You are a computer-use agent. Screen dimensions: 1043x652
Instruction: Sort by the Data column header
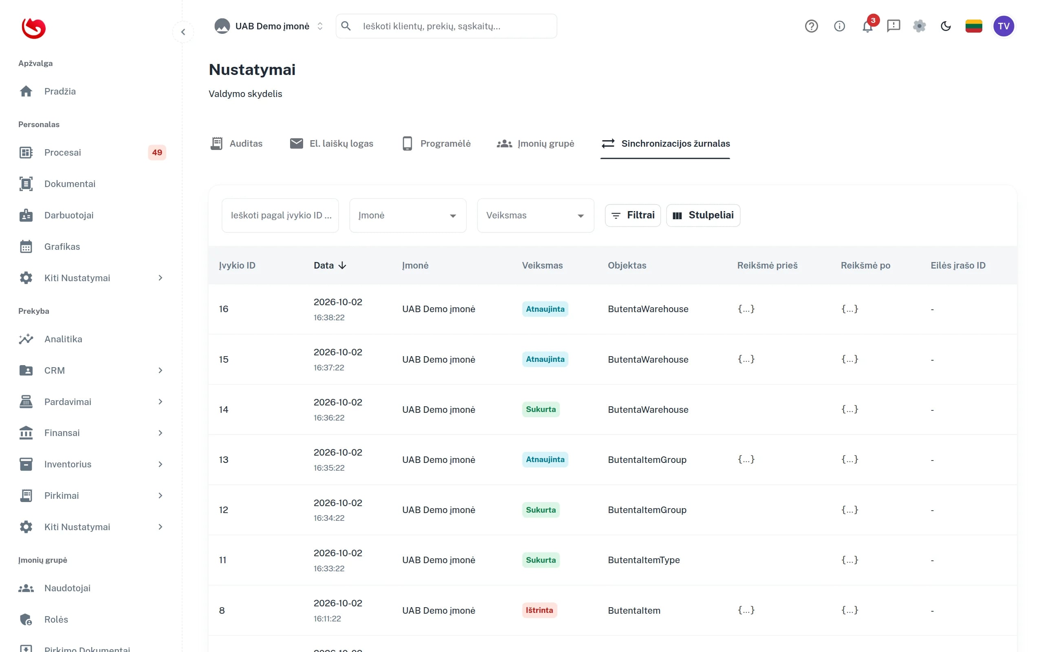330,266
